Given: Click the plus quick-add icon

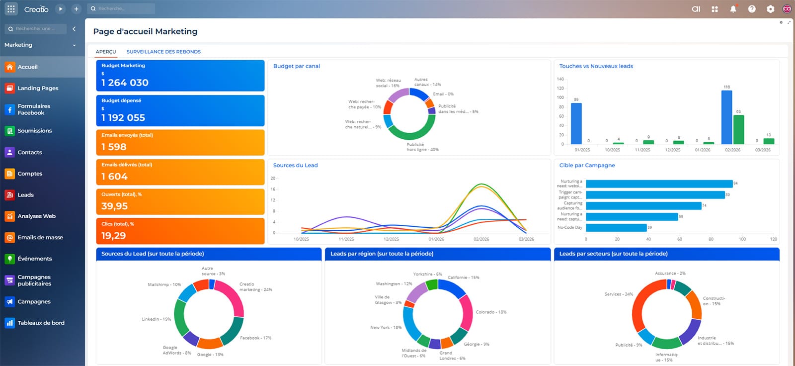Looking at the screenshot, I should point(76,9).
